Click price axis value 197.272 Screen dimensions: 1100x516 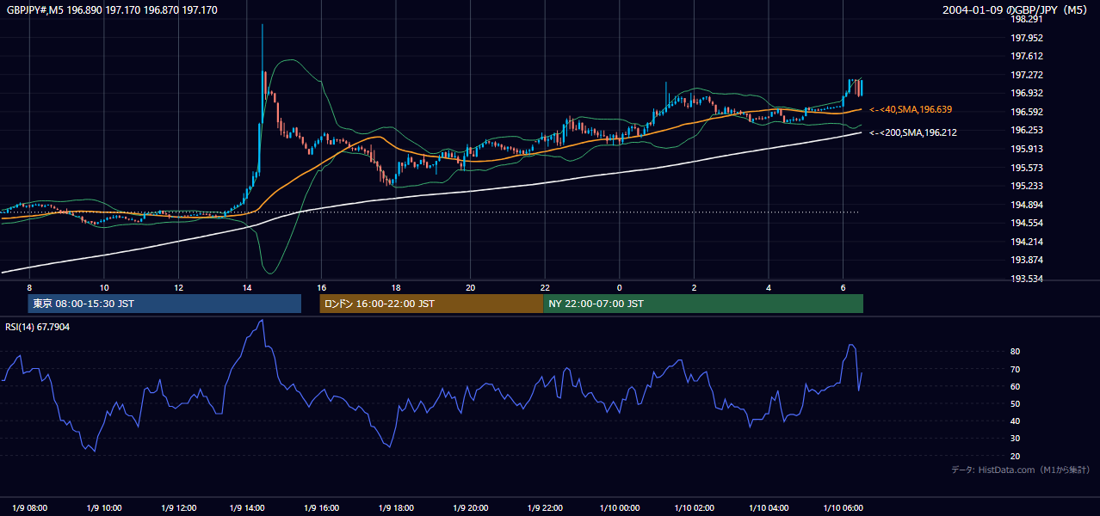point(1028,75)
